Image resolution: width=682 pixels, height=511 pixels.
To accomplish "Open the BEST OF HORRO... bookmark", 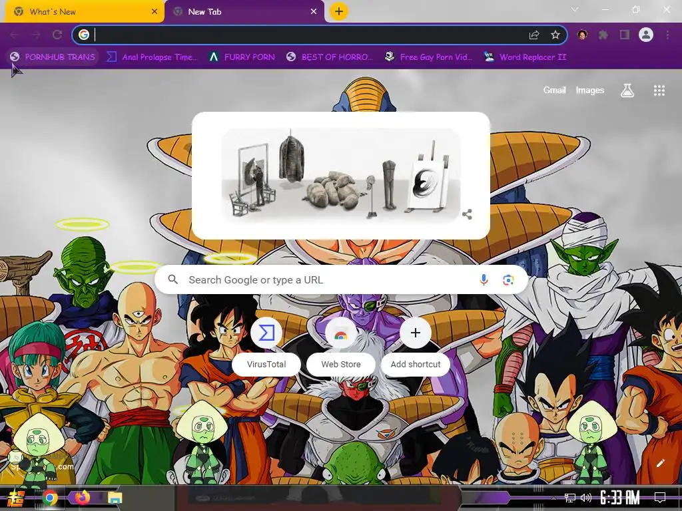I will (x=330, y=57).
